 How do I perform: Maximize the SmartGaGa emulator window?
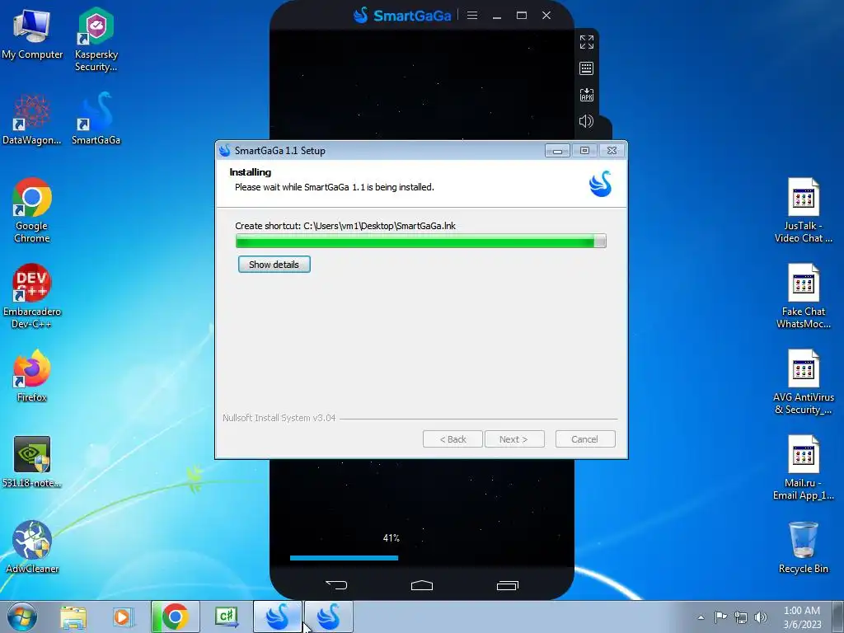tap(522, 15)
